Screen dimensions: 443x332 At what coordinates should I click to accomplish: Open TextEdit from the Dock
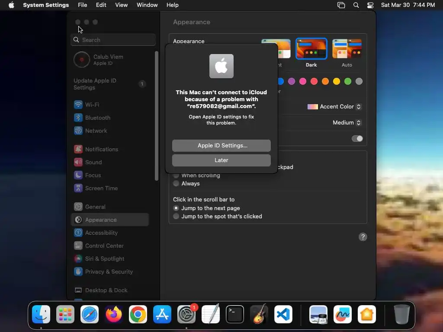(x=211, y=314)
